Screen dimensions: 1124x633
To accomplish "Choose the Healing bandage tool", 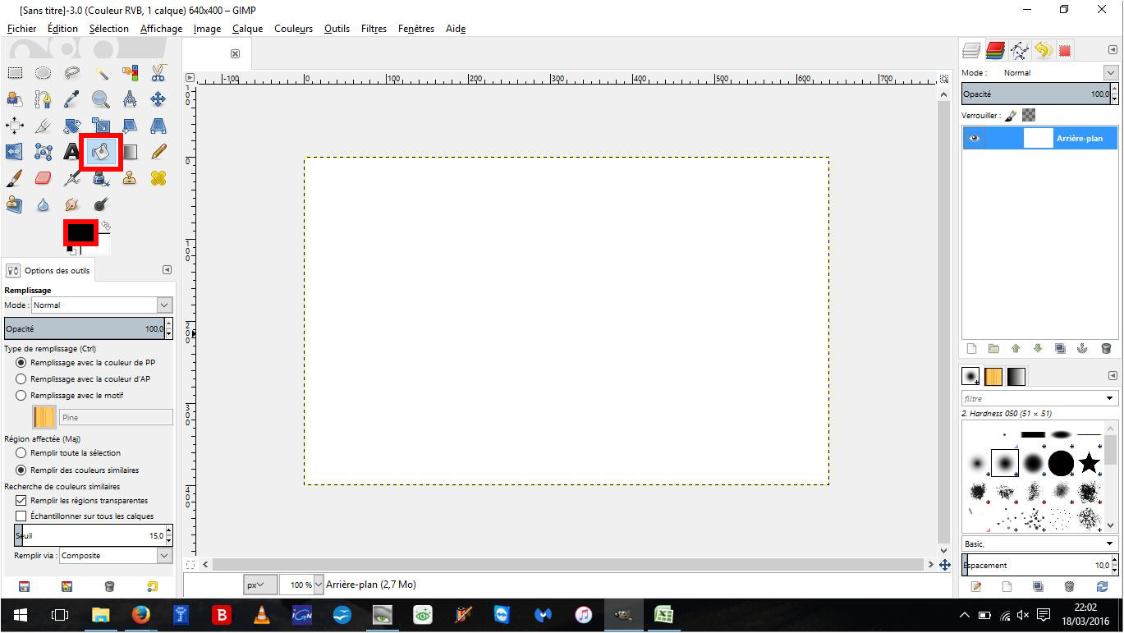I will pos(158,178).
